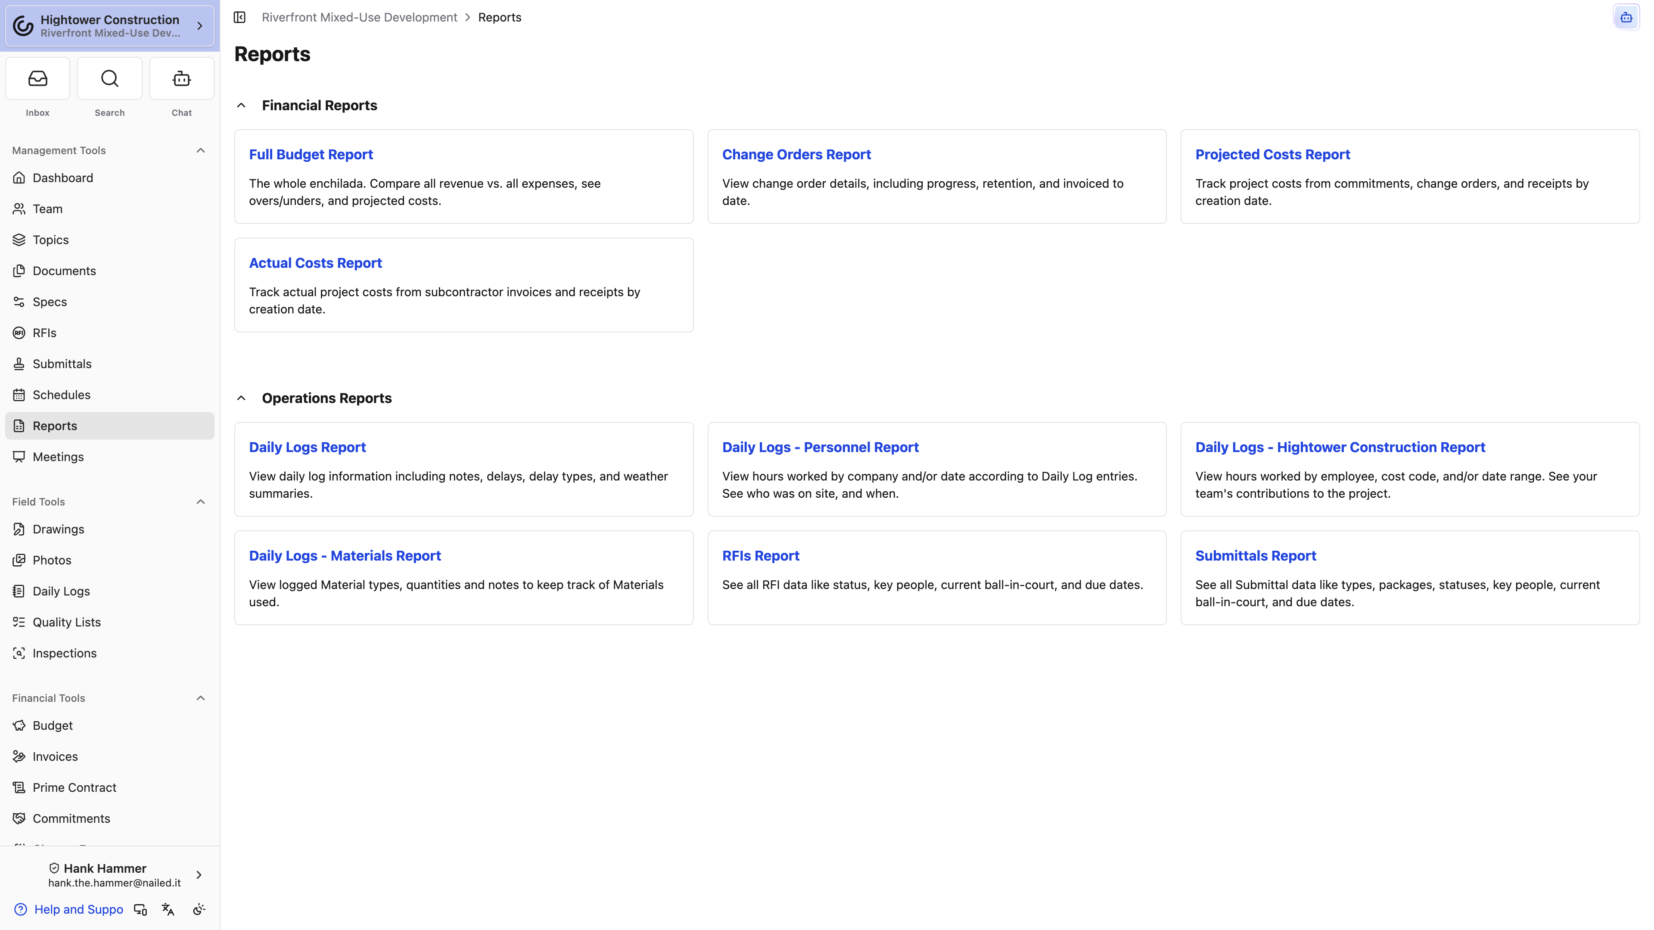Image resolution: width=1654 pixels, height=930 pixels.
Task: Navigate to Specs
Action: (x=110, y=302)
